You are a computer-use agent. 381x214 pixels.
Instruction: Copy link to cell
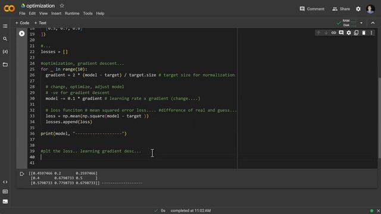pyautogui.click(x=333, y=33)
